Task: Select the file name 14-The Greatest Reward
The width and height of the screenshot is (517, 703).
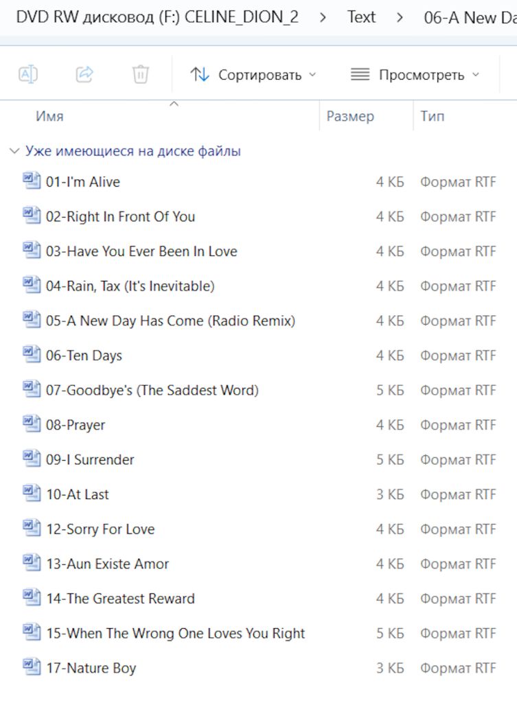Action: tap(120, 599)
